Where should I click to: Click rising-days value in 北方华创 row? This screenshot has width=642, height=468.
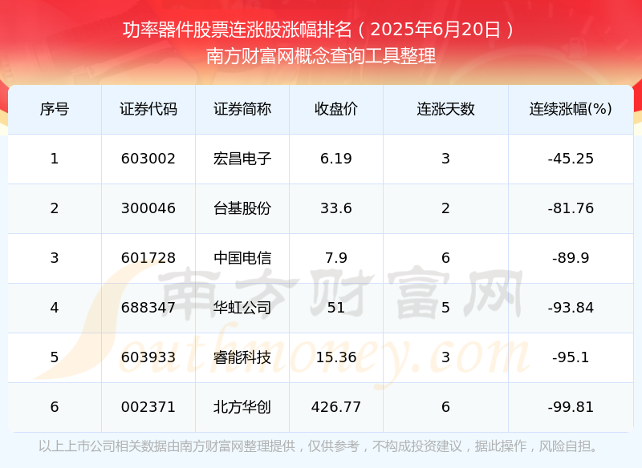445,407
